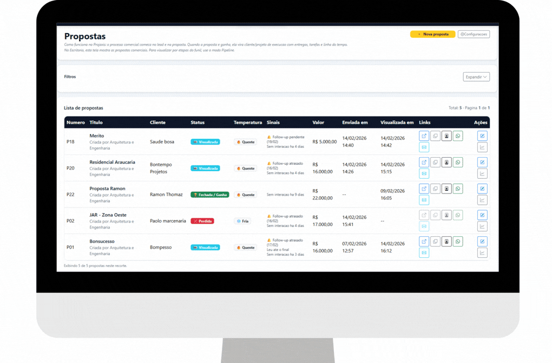Image resolution: width=552 pixels, height=363 pixels.
Task: Edit the Proposta Ramon proposal
Action: [482, 189]
